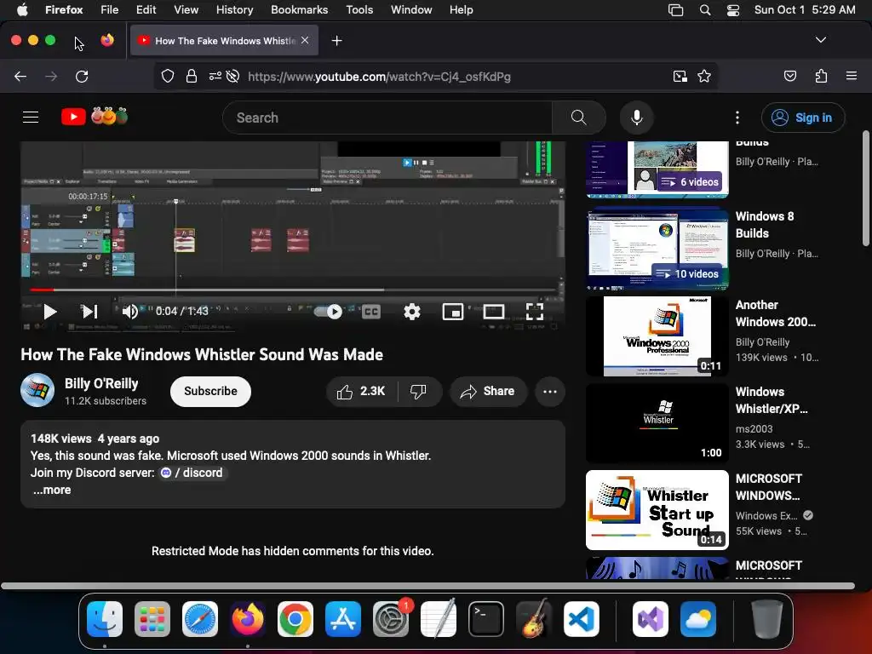Dislike the video with thumbs down

pos(419,392)
